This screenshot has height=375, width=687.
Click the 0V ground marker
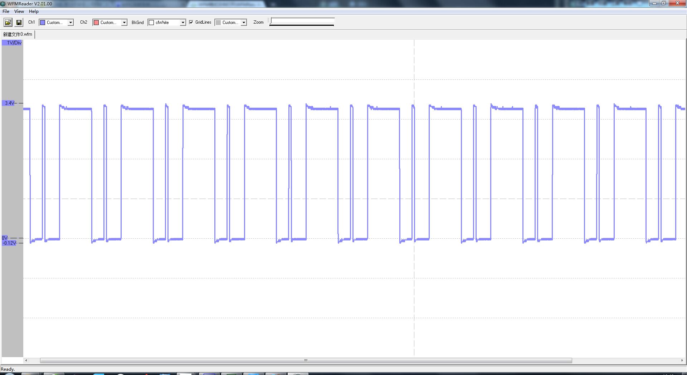click(5, 238)
